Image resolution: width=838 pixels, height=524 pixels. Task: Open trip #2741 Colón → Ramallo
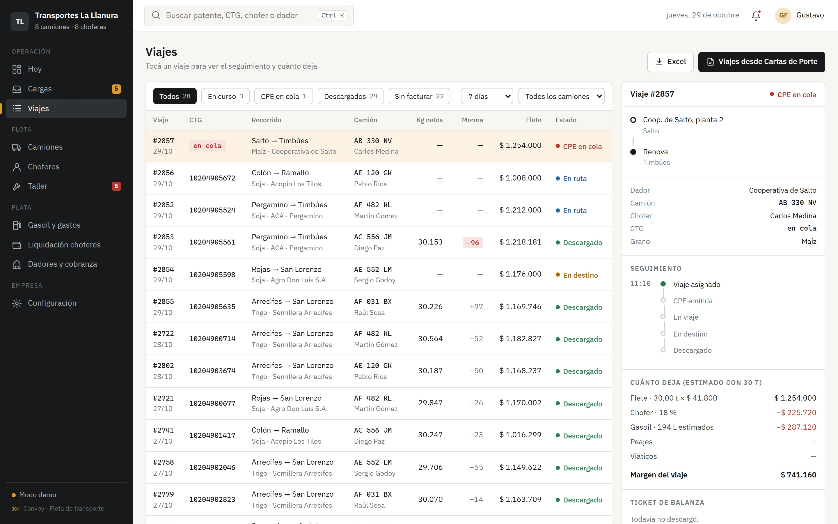coord(379,436)
